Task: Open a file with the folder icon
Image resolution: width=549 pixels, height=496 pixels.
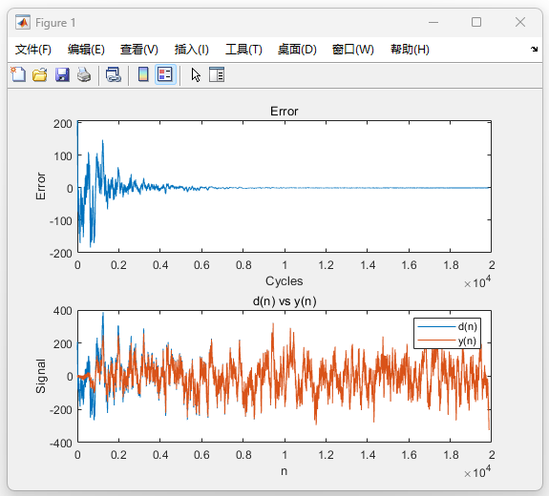Action: (40, 74)
